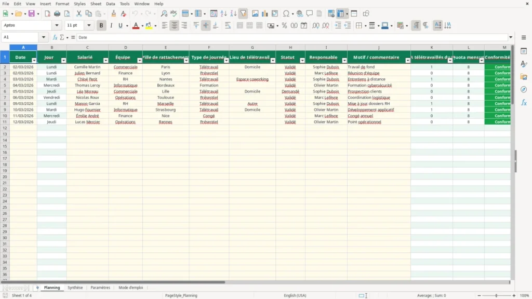The height and width of the screenshot is (299, 532).
Task: Switch to Mode d'emploi sheet tab
Action: (130, 288)
